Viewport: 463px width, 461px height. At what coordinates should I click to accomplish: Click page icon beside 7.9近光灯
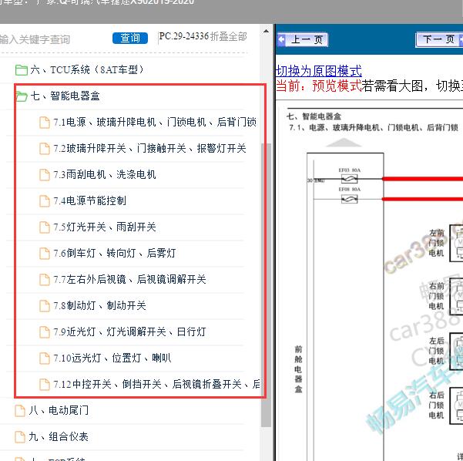pyautogui.click(x=45, y=332)
